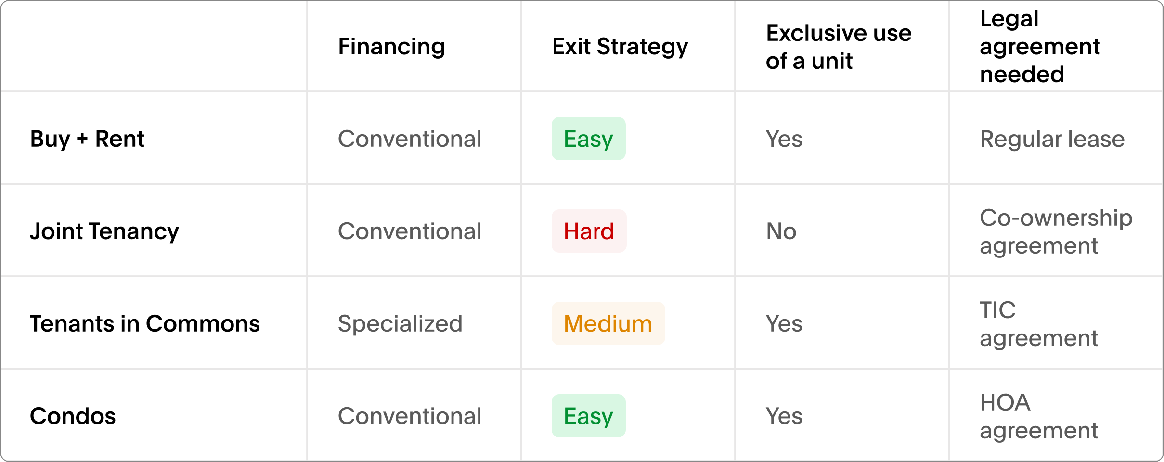Select Conventional in the Joint Tenancy row
The height and width of the screenshot is (462, 1164).
410,231
